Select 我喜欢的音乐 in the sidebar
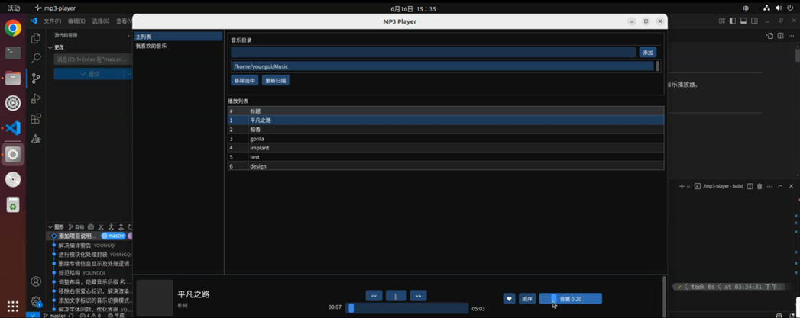 pyautogui.click(x=151, y=47)
